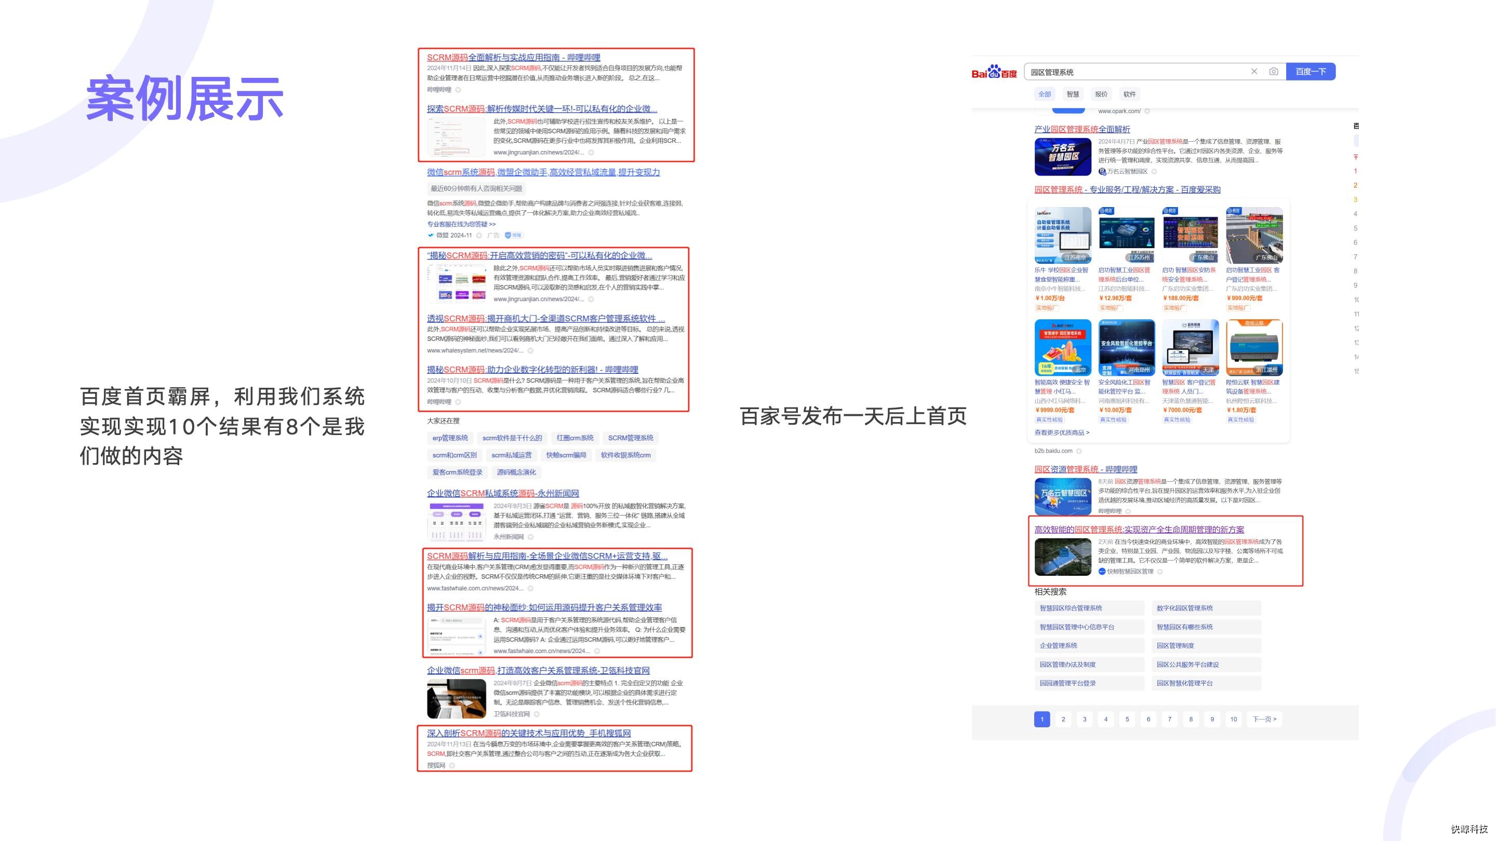Click the back-to-top arrow in the side rail
This screenshot has width=1496, height=841.
point(1355,157)
